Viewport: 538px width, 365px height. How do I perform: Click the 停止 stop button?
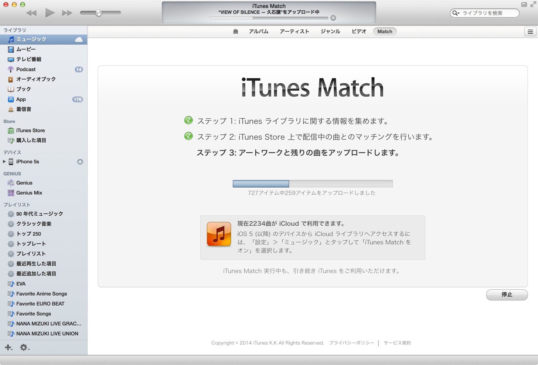pos(507,295)
